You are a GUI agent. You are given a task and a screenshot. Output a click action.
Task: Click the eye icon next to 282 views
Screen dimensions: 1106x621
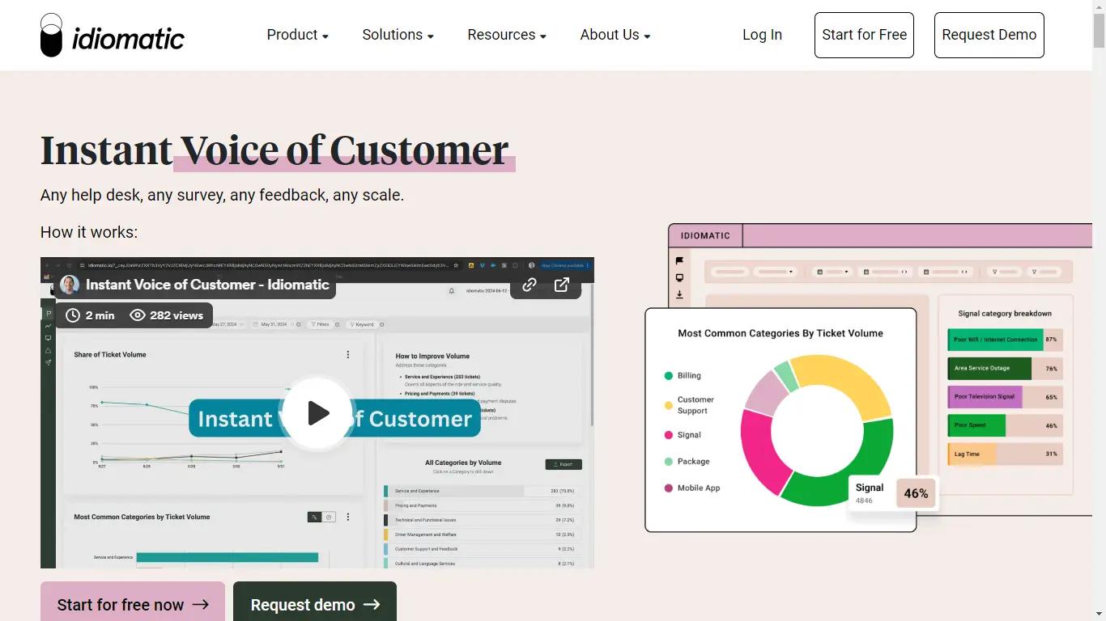pos(137,315)
